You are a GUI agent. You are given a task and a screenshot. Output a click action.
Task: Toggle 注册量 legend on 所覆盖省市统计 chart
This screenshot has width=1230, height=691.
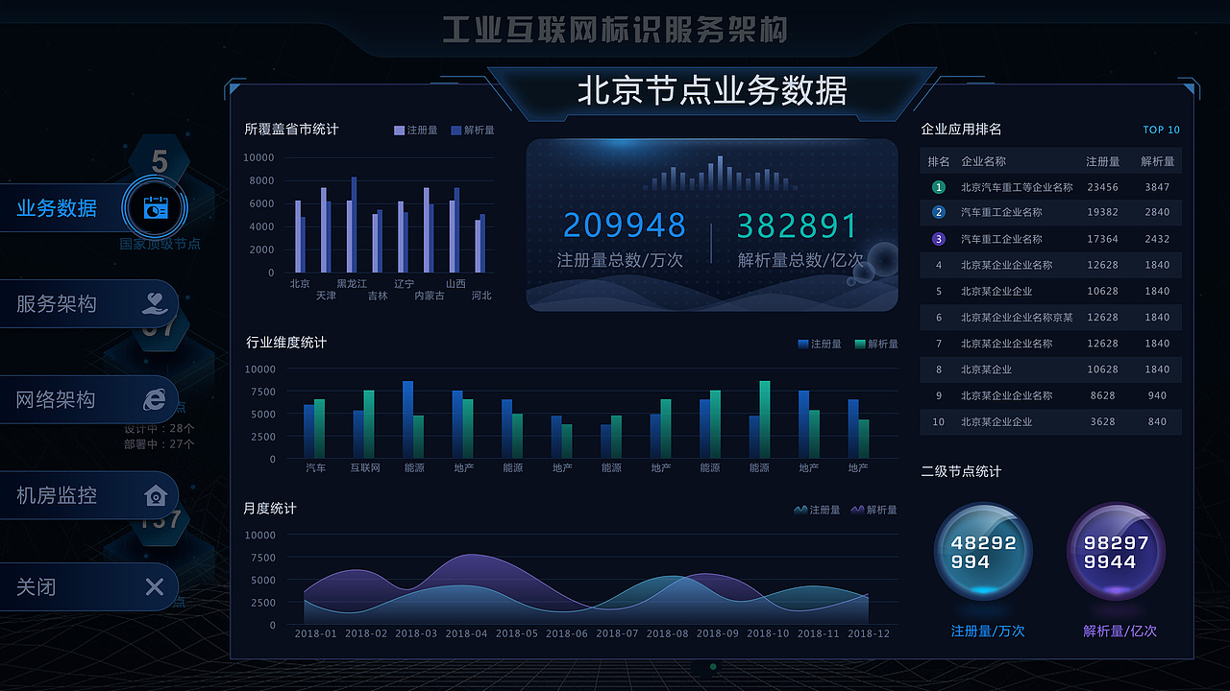click(413, 130)
